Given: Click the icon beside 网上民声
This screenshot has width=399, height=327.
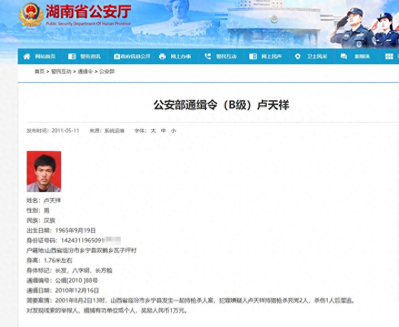Looking at the screenshot, I should 253,56.
